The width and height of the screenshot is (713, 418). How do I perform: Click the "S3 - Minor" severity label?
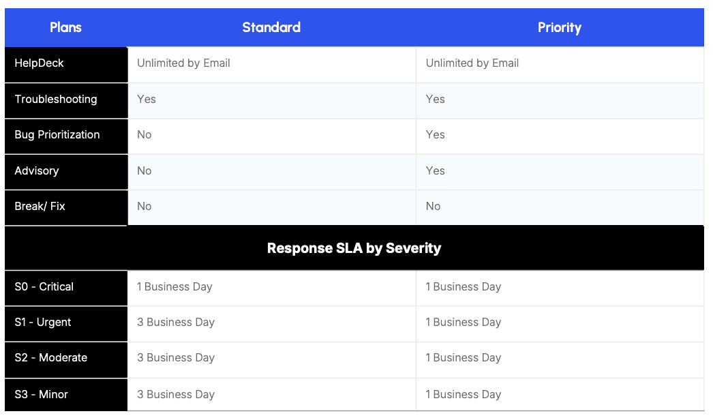[42, 395]
